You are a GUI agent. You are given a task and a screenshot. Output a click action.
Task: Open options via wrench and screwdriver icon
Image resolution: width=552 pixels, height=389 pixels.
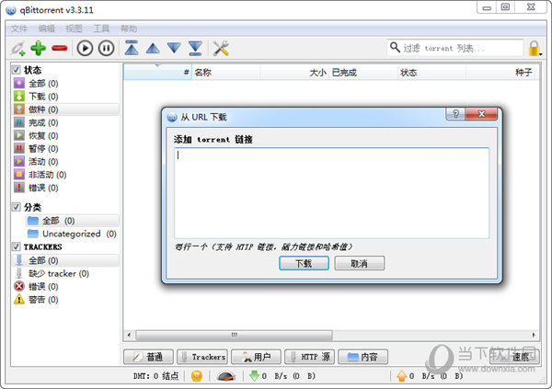coord(221,48)
